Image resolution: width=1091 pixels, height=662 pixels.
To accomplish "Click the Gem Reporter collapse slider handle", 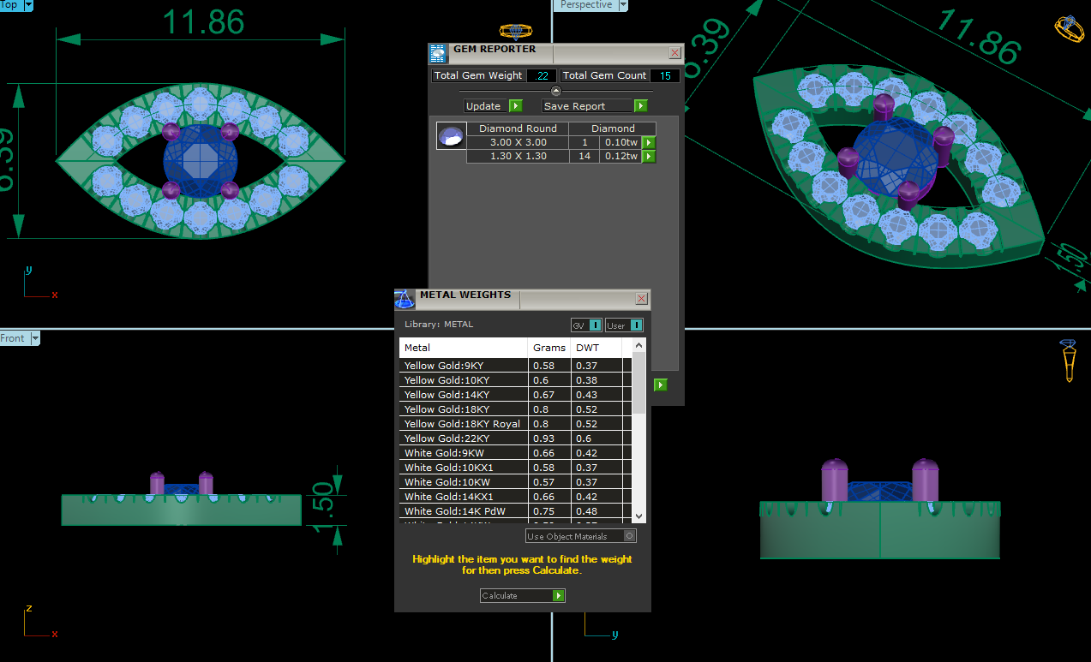I will click(x=555, y=91).
